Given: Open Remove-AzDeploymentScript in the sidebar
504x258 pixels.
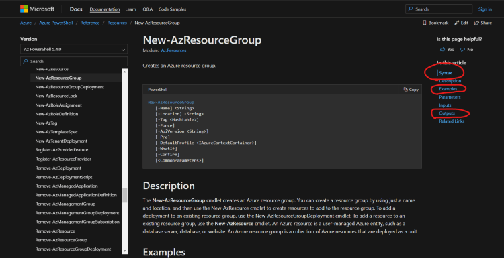Looking at the screenshot, I should pyautogui.click(x=64, y=177).
